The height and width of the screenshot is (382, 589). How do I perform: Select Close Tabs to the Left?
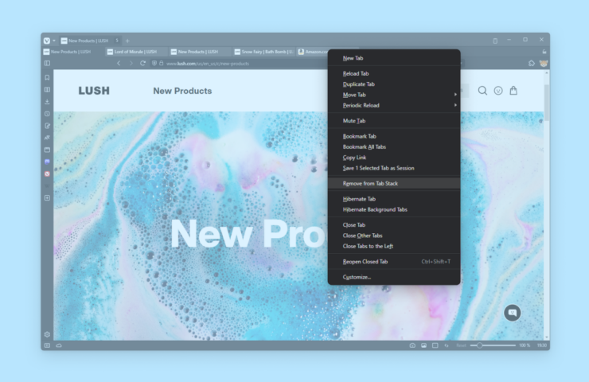click(394, 246)
